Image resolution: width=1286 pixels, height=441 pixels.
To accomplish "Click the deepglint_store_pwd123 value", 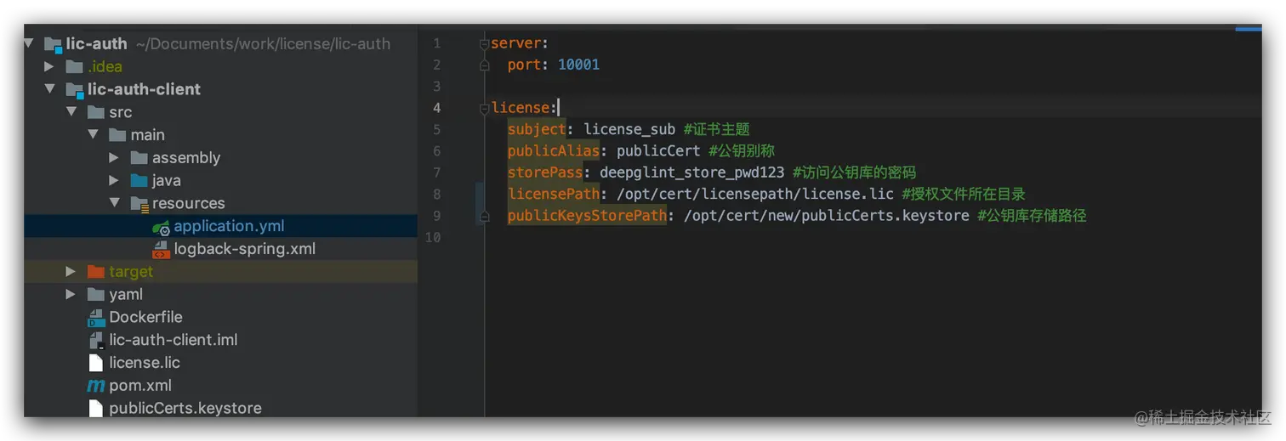I will 692,172.
